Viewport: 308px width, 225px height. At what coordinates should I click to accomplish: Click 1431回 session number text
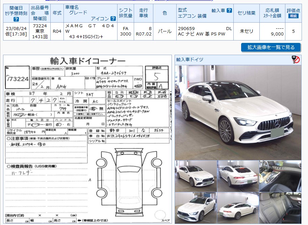(x=40, y=36)
